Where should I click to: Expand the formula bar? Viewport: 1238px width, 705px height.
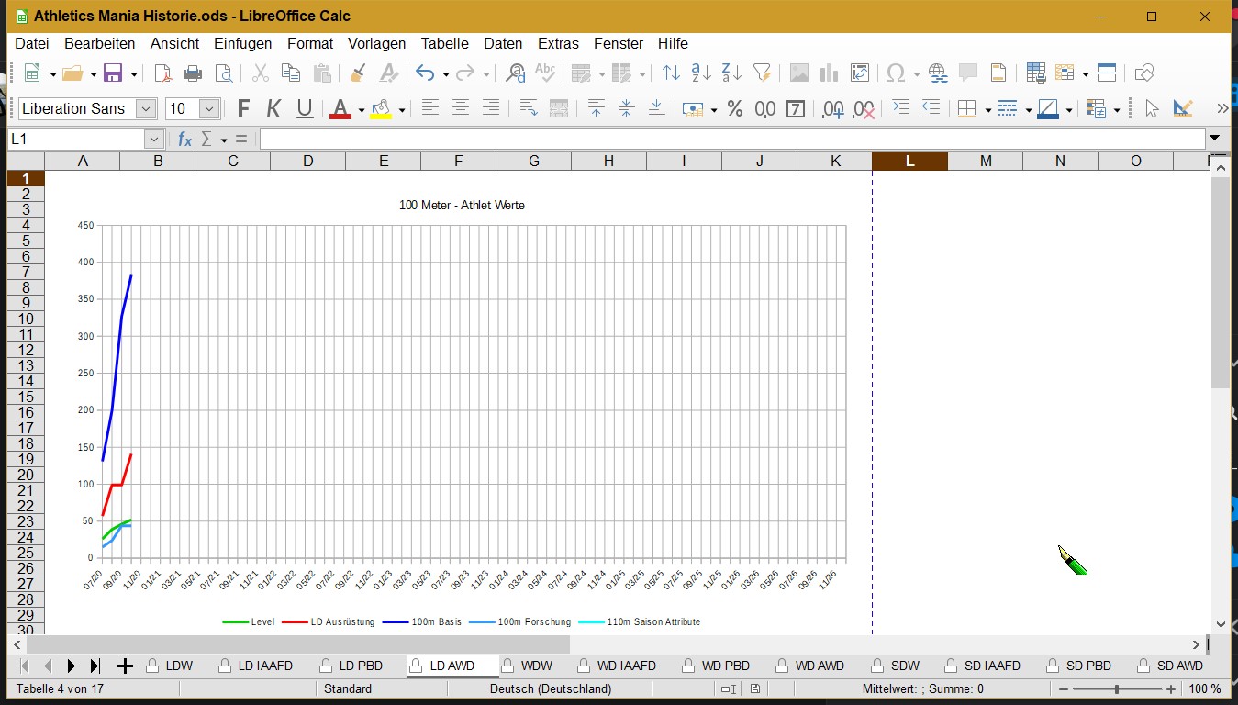1216,139
